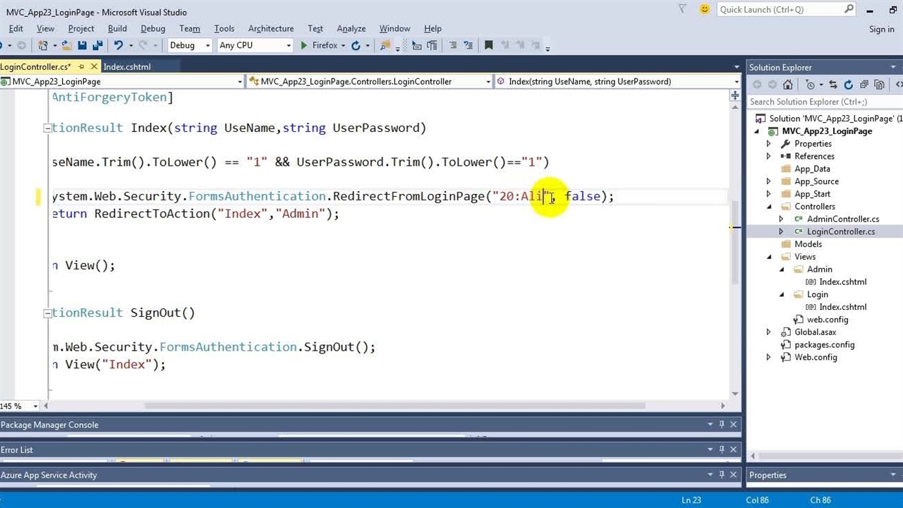The width and height of the screenshot is (903, 508).
Task: Click the bookmark icon in the toolbar
Action: click(488, 45)
